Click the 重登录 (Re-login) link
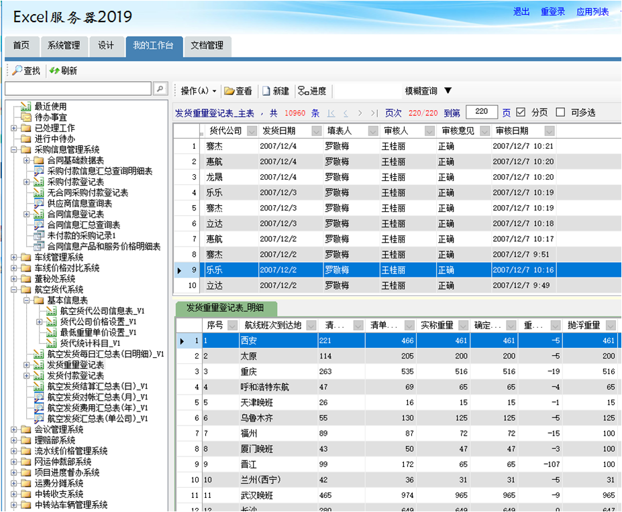622x512 pixels. point(554,11)
